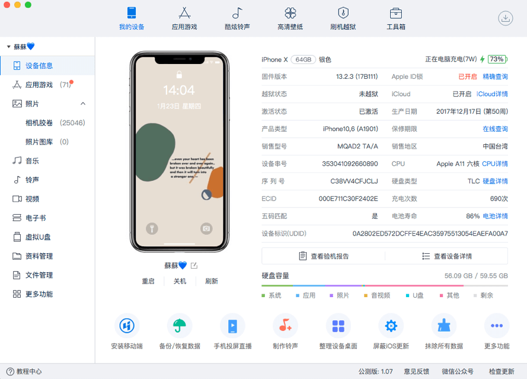Open iCloud详情 link

pos(492,94)
